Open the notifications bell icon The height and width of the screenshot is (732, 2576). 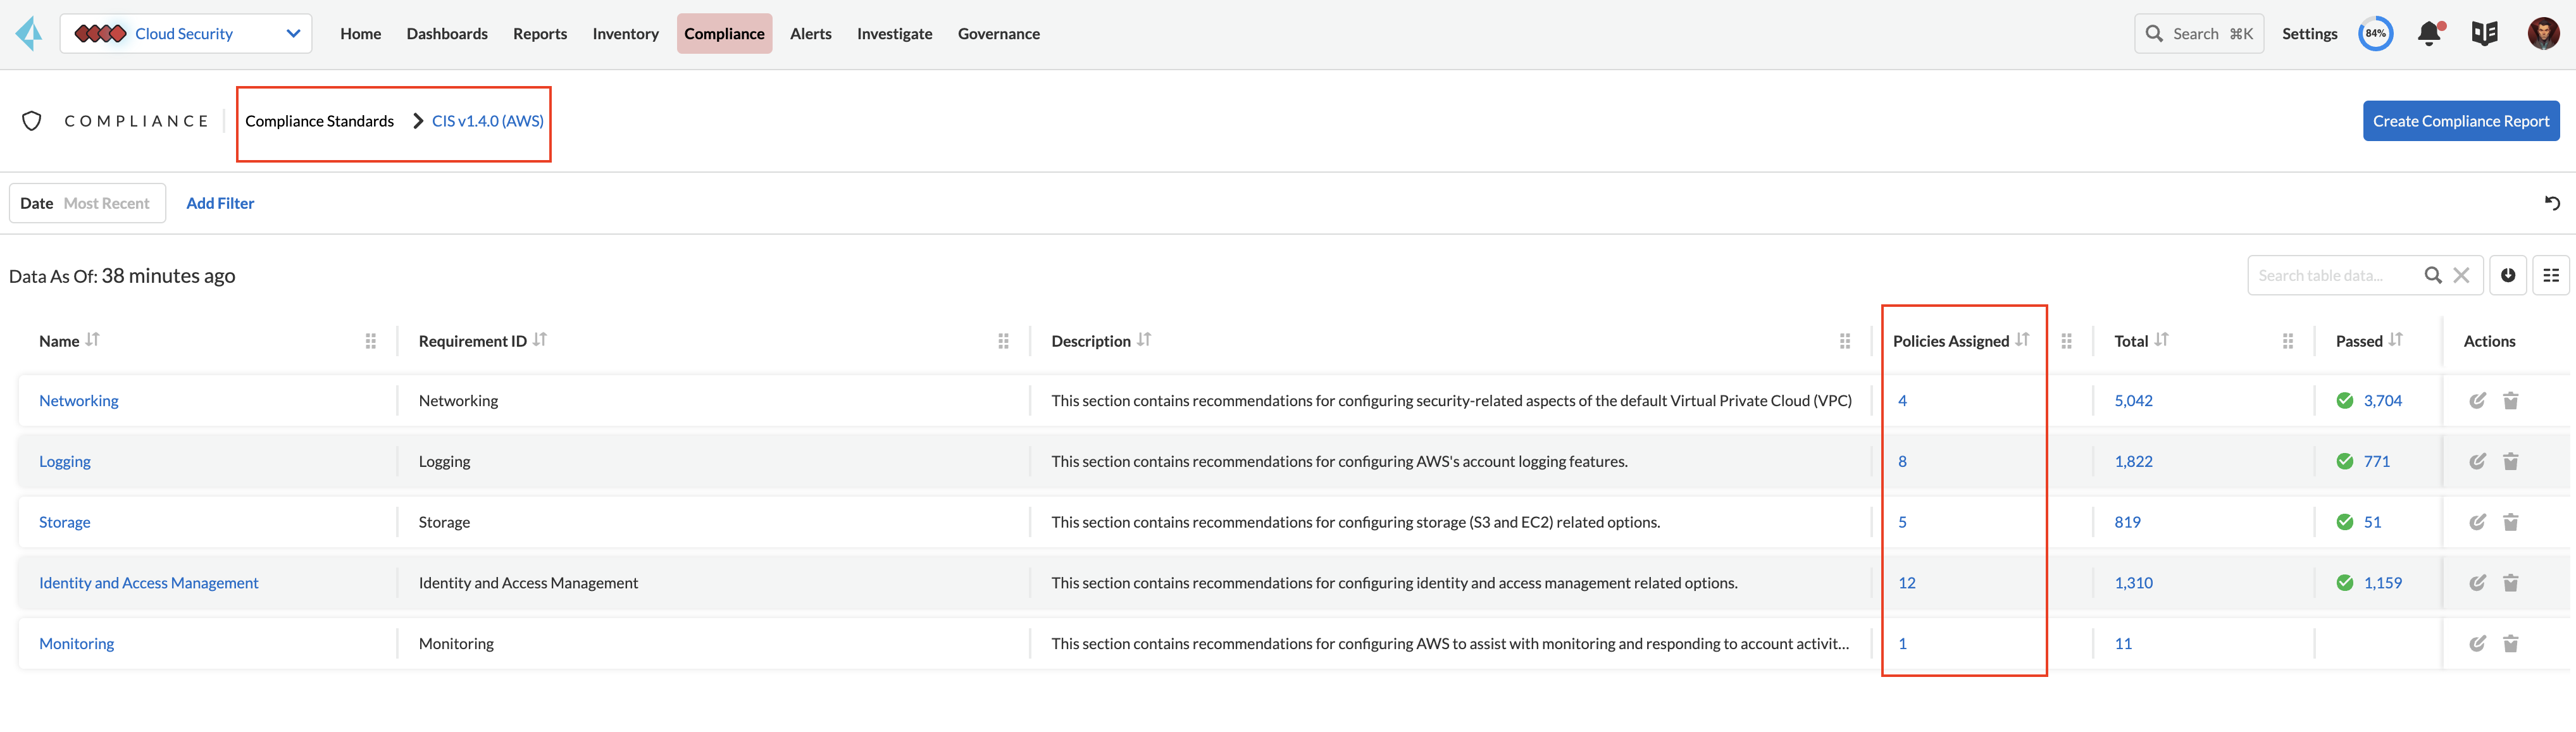coord(2429,34)
